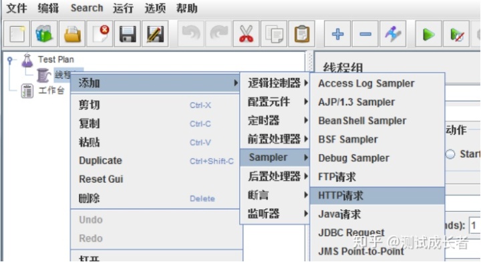Select AJP/1.3 Sampler
The image size is (481, 262).
tap(377, 102)
